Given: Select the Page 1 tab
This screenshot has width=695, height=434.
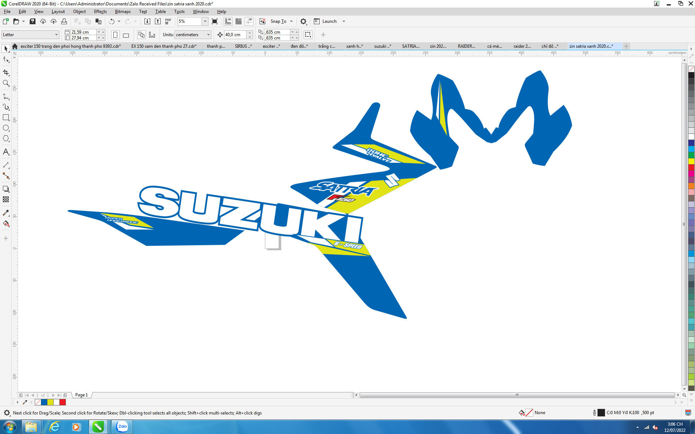Looking at the screenshot, I should (x=81, y=395).
